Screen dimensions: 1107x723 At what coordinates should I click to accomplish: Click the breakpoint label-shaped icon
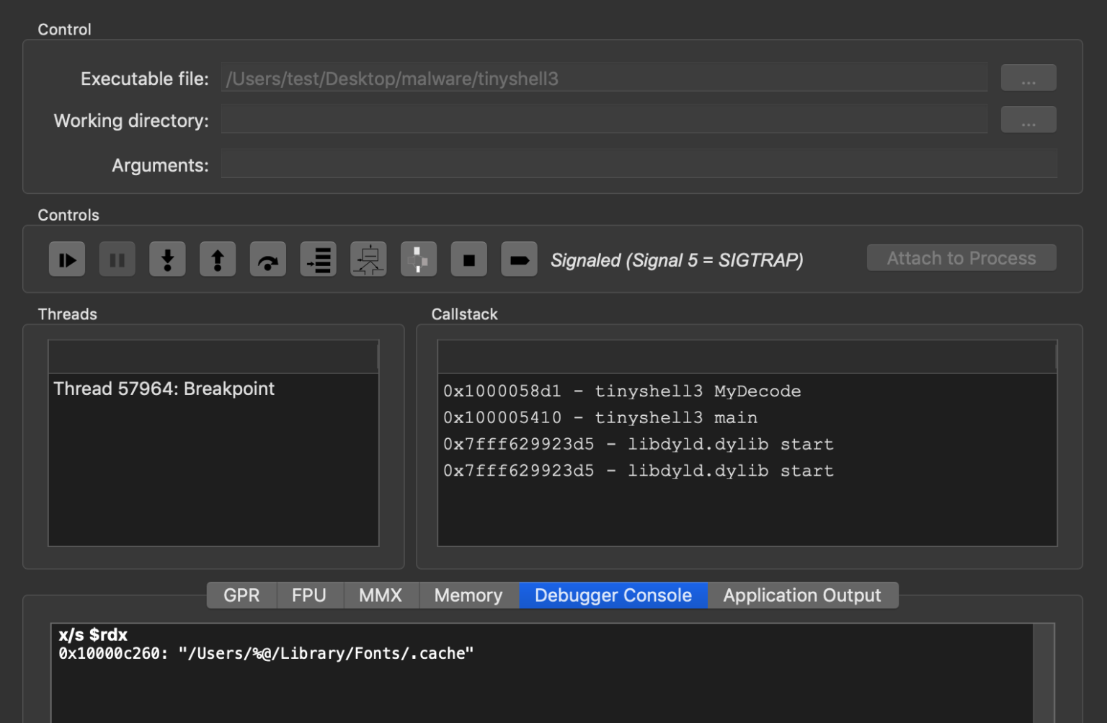pos(519,260)
